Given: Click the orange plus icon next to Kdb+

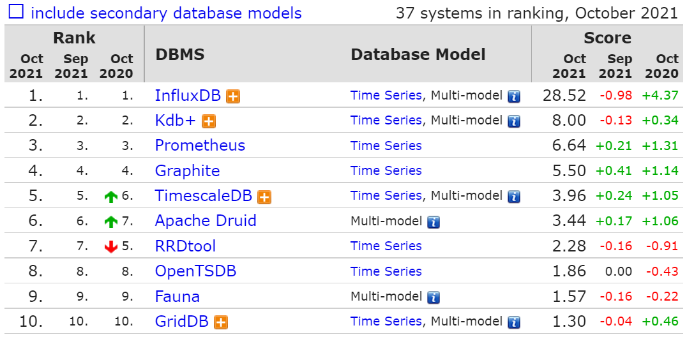Looking at the screenshot, I should tap(209, 121).
